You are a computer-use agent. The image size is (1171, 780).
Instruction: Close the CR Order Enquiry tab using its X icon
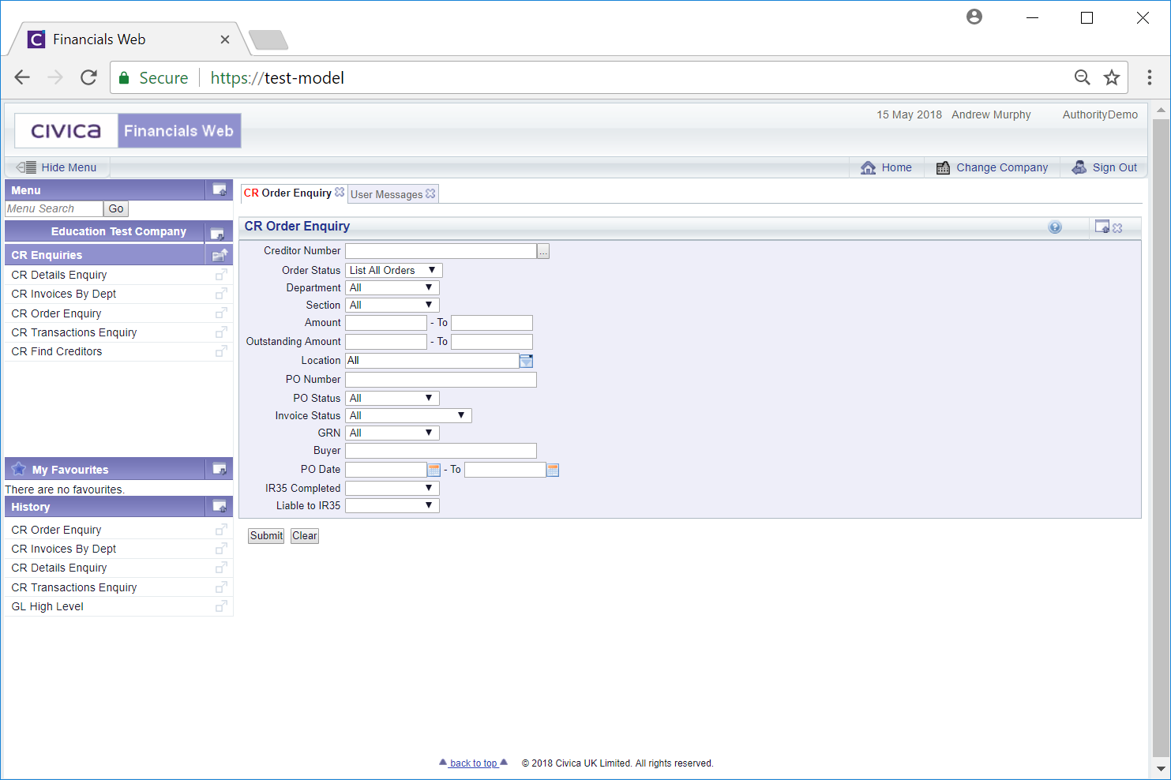(x=340, y=192)
